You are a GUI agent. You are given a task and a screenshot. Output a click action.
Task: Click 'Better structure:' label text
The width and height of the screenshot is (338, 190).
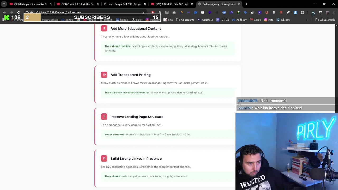click(x=115, y=135)
